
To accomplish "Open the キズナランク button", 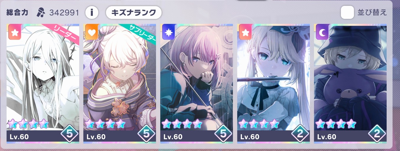I will click(x=134, y=12).
